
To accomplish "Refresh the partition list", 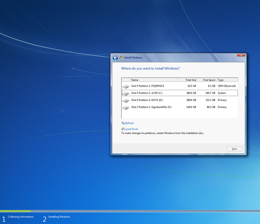I will [129, 123].
